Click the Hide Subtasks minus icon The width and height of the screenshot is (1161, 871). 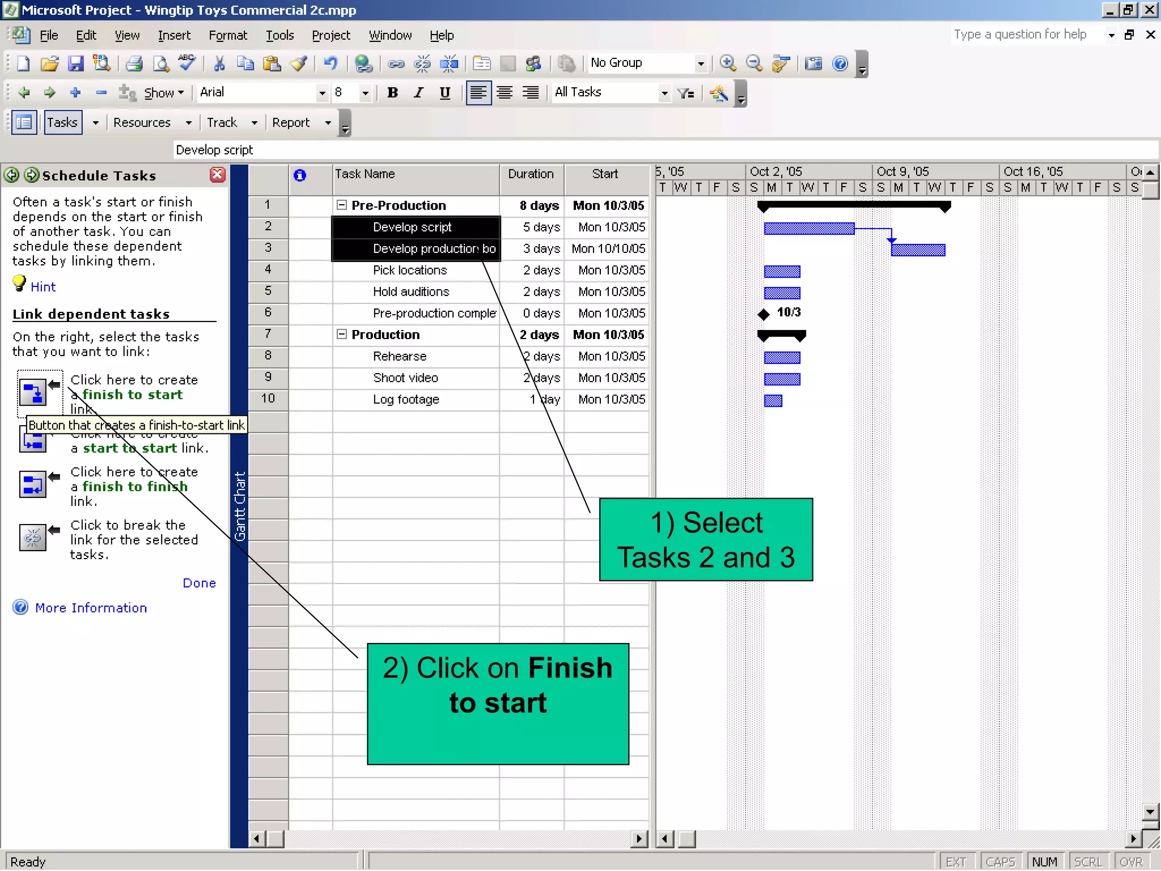pos(101,92)
